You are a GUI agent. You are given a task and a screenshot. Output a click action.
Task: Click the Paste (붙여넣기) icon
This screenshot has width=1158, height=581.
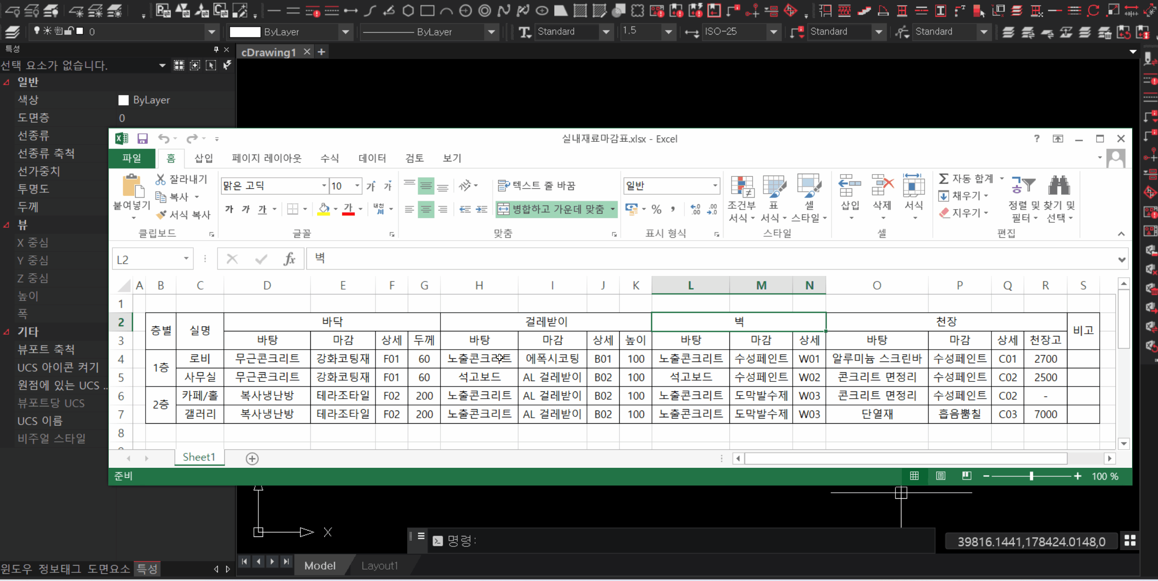coord(132,186)
